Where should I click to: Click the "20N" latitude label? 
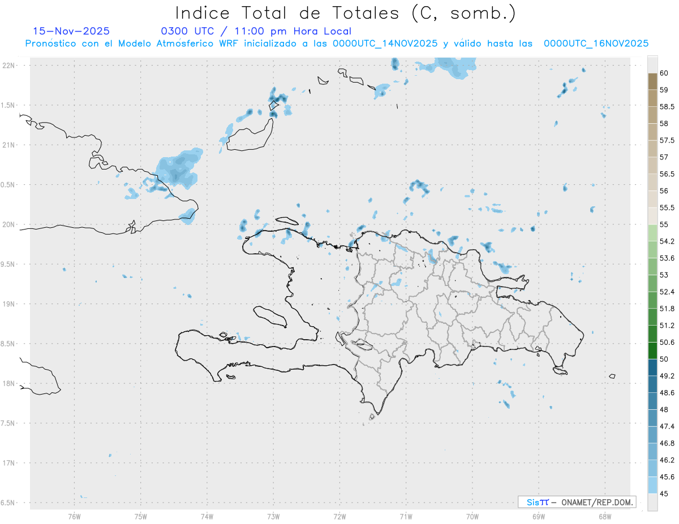(x=9, y=224)
